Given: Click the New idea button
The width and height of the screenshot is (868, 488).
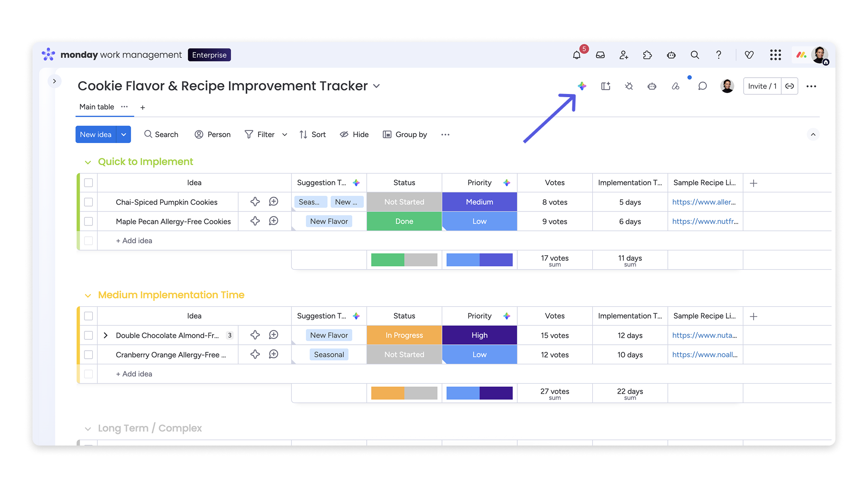Looking at the screenshot, I should point(95,134).
